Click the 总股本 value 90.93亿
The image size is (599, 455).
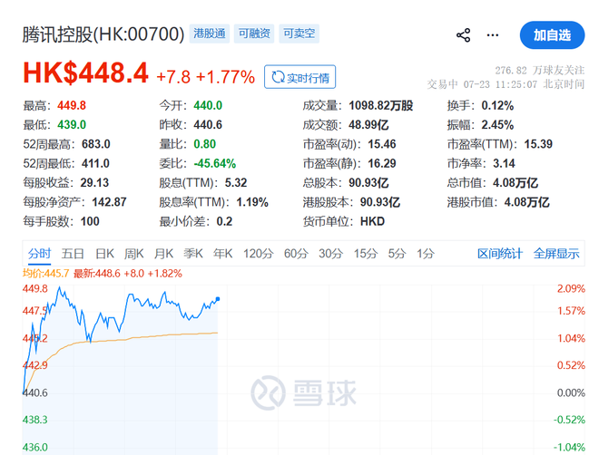tap(368, 183)
